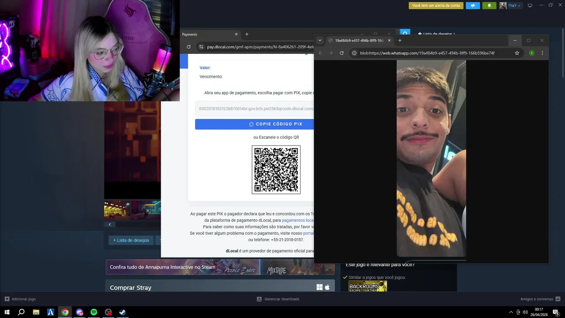The height and width of the screenshot is (318, 565).
Task: Open Annapurna Interactive on Steam banner
Action: click(220, 267)
